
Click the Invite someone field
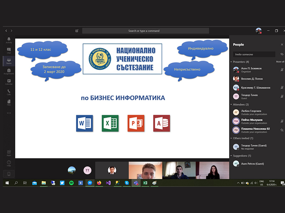[254, 54]
